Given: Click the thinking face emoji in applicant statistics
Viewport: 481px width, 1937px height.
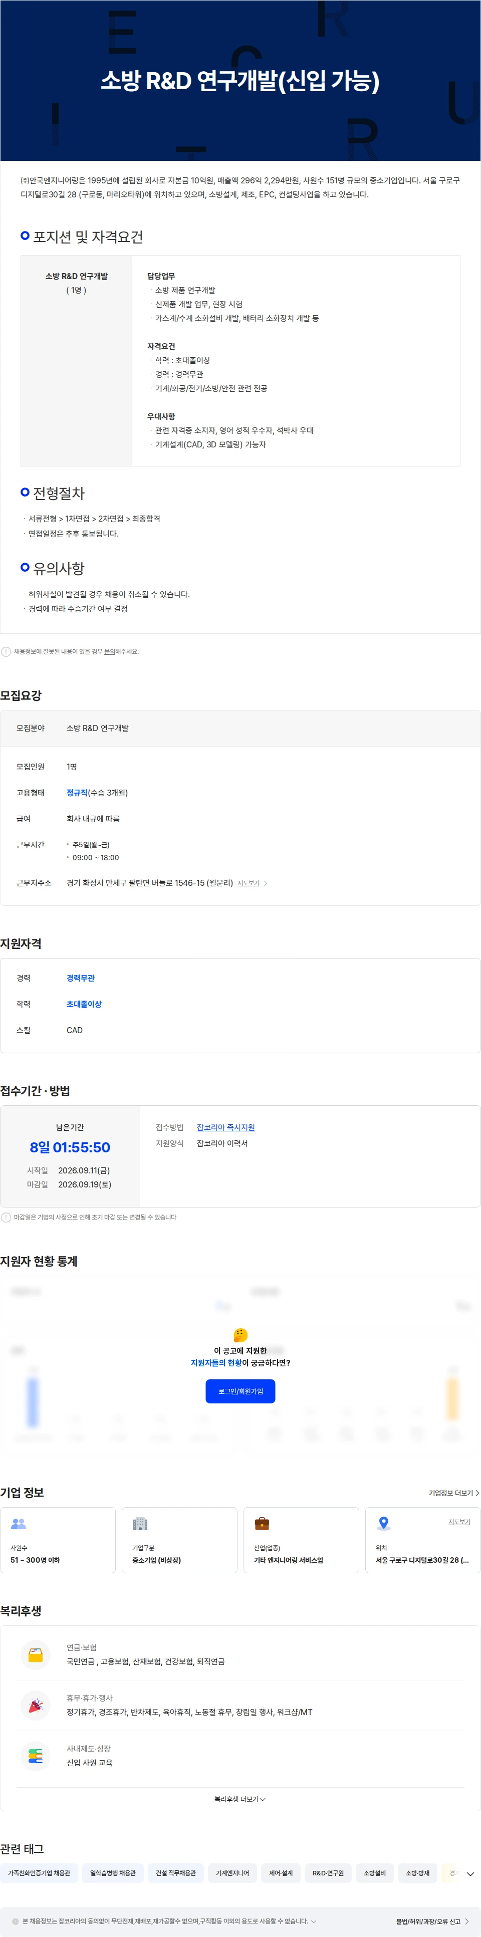Looking at the screenshot, I should pyautogui.click(x=241, y=1335).
